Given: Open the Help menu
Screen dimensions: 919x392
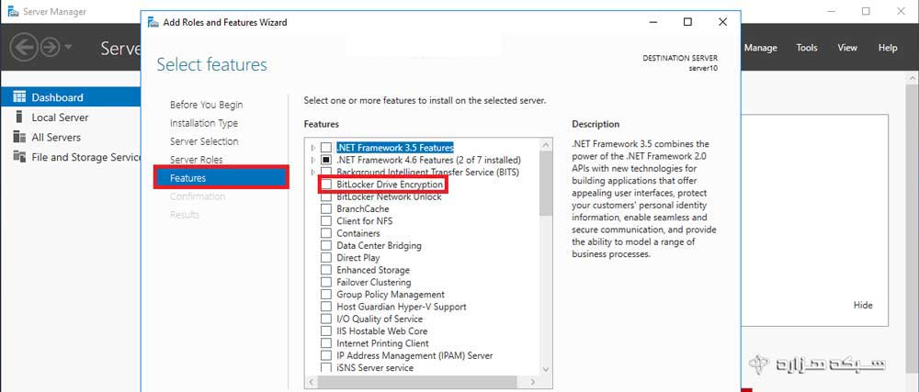Looking at the screenshot, I should [x=888, y=48].
